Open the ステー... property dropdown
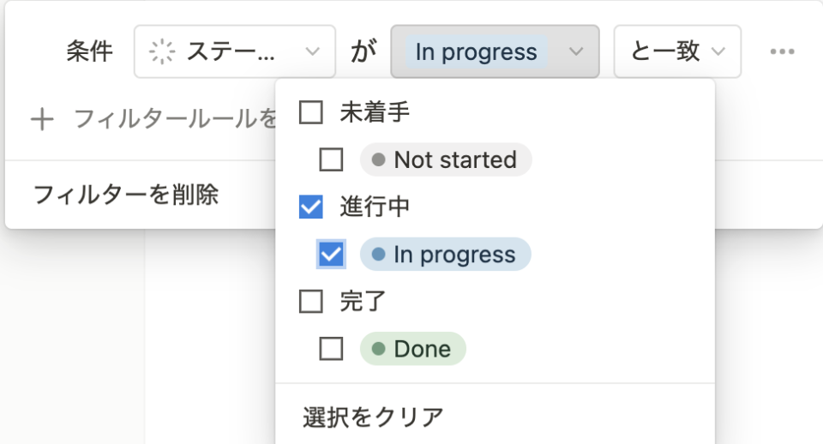The height and width of the screenshot is (444, 823). click(235, 51)
